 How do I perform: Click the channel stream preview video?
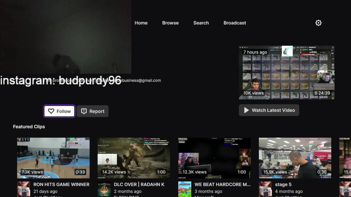(66, 37)
